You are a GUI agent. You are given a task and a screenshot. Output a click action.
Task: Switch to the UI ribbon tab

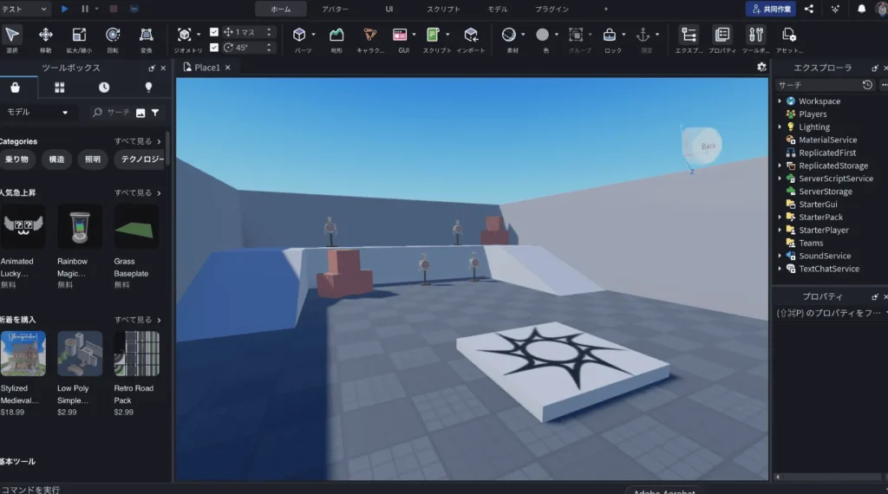[x=389, y=9]
